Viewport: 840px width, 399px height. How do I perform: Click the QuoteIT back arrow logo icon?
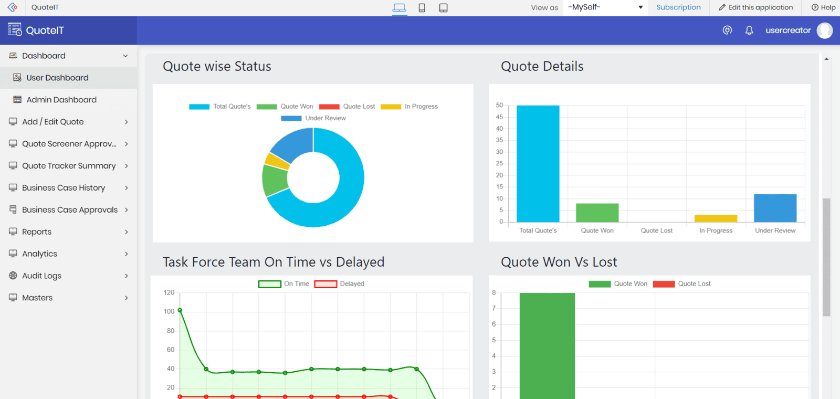coord(13,7)
